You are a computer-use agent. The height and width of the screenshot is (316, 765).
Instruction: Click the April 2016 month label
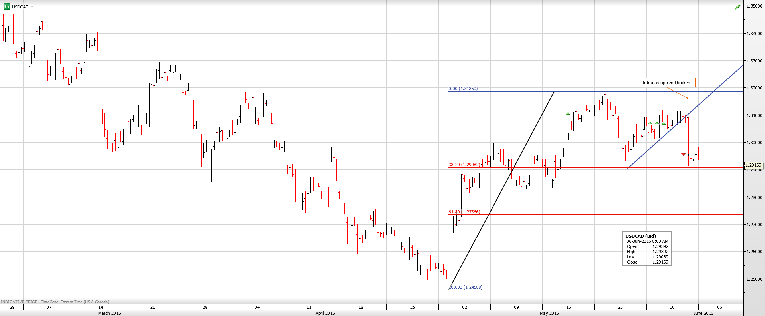tap(325, 313)
